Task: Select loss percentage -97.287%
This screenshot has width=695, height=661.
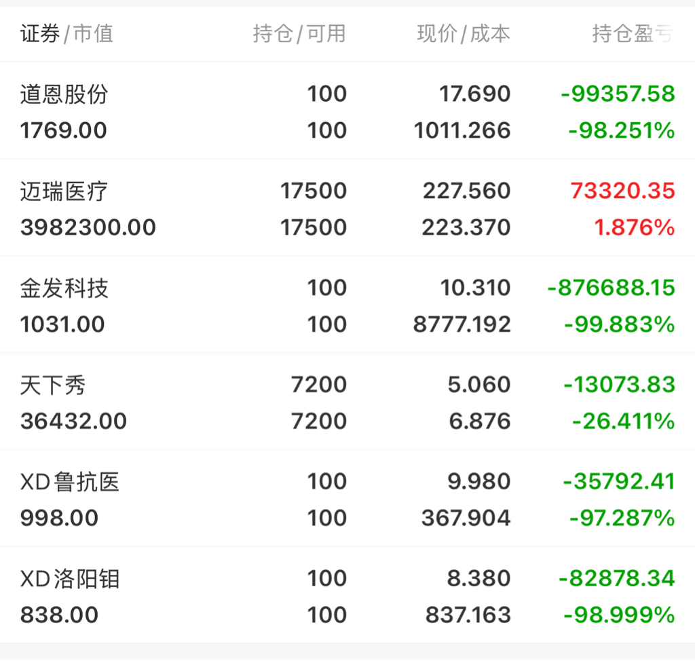Action: click(x=622, y=518)
